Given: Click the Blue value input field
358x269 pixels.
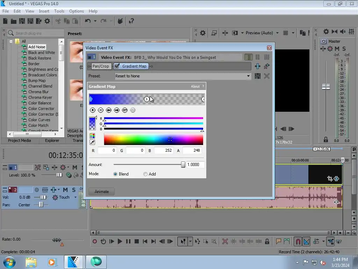Looking at the screenshot, I should 164,150.
